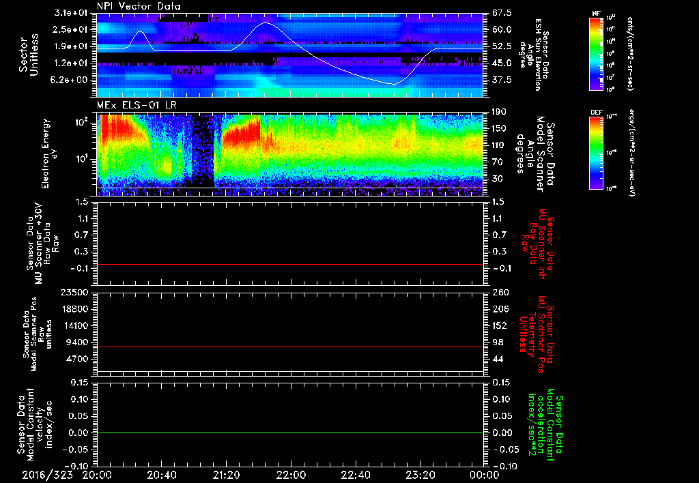
Task: Click the DEF color scale bar
Action: pyautogui.click(x=596, y=153)
